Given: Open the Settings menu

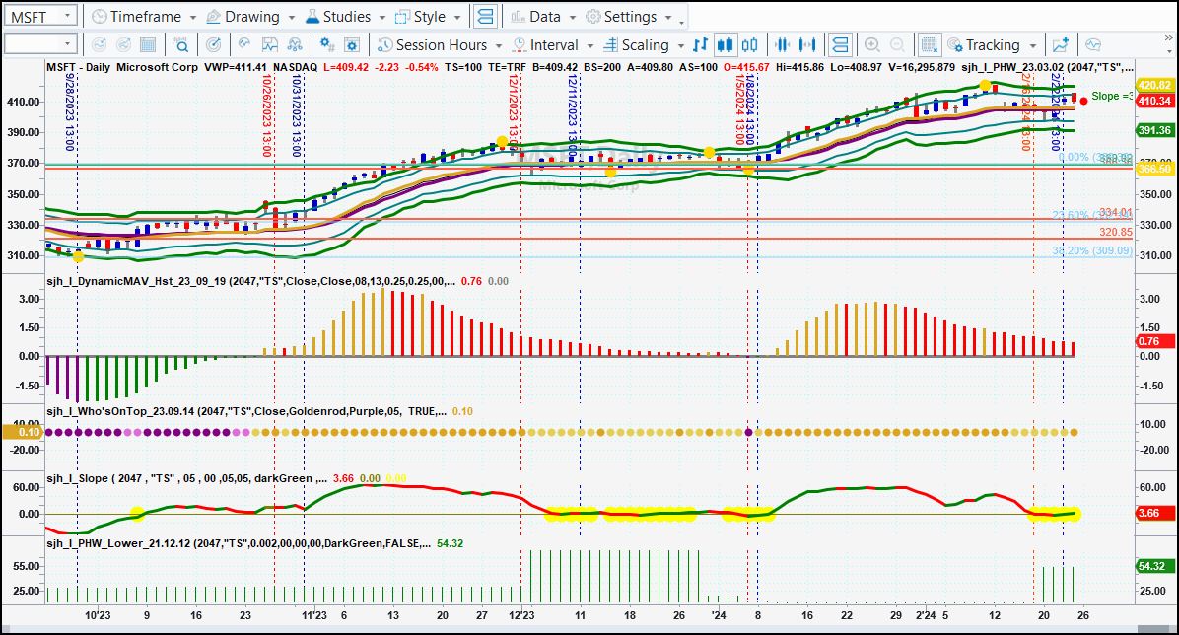Looking at the screenshot, I should click(629, 17).
